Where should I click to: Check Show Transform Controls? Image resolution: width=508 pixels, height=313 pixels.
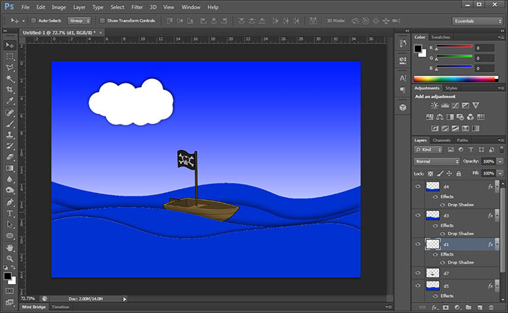102,20
